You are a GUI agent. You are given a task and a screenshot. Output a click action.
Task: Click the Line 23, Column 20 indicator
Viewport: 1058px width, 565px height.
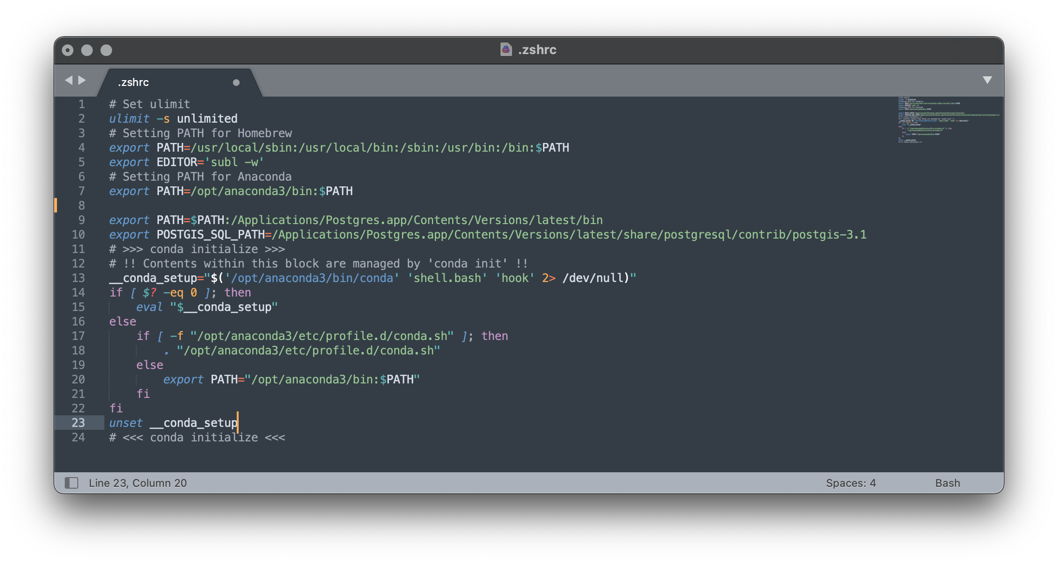[138, 483]
